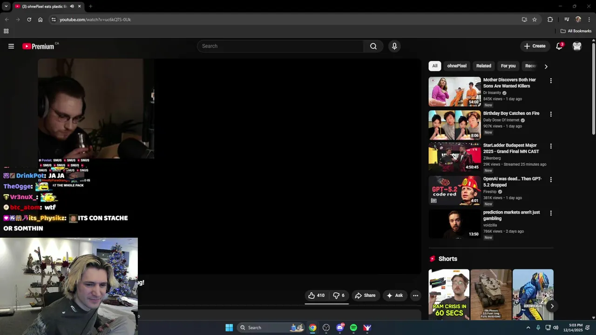This screenshot has height=335, width=596.
Task: Like the video with thumbs up
Action: click(x=316, y=295)
